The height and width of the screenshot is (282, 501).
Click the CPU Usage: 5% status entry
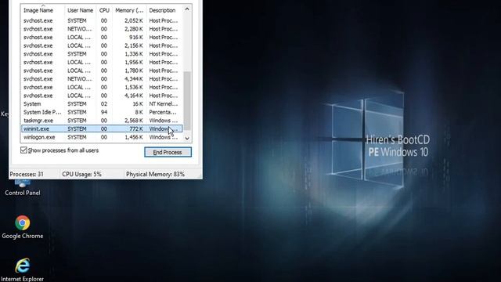tap(81, 174)
